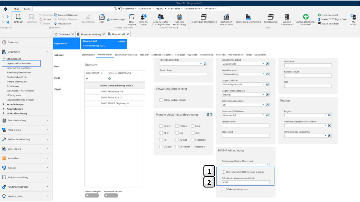Click the Sollstellung,Stornierung icon
Image resolution: width=360 pixels, height=202 pixels.
tap(248, 17)
